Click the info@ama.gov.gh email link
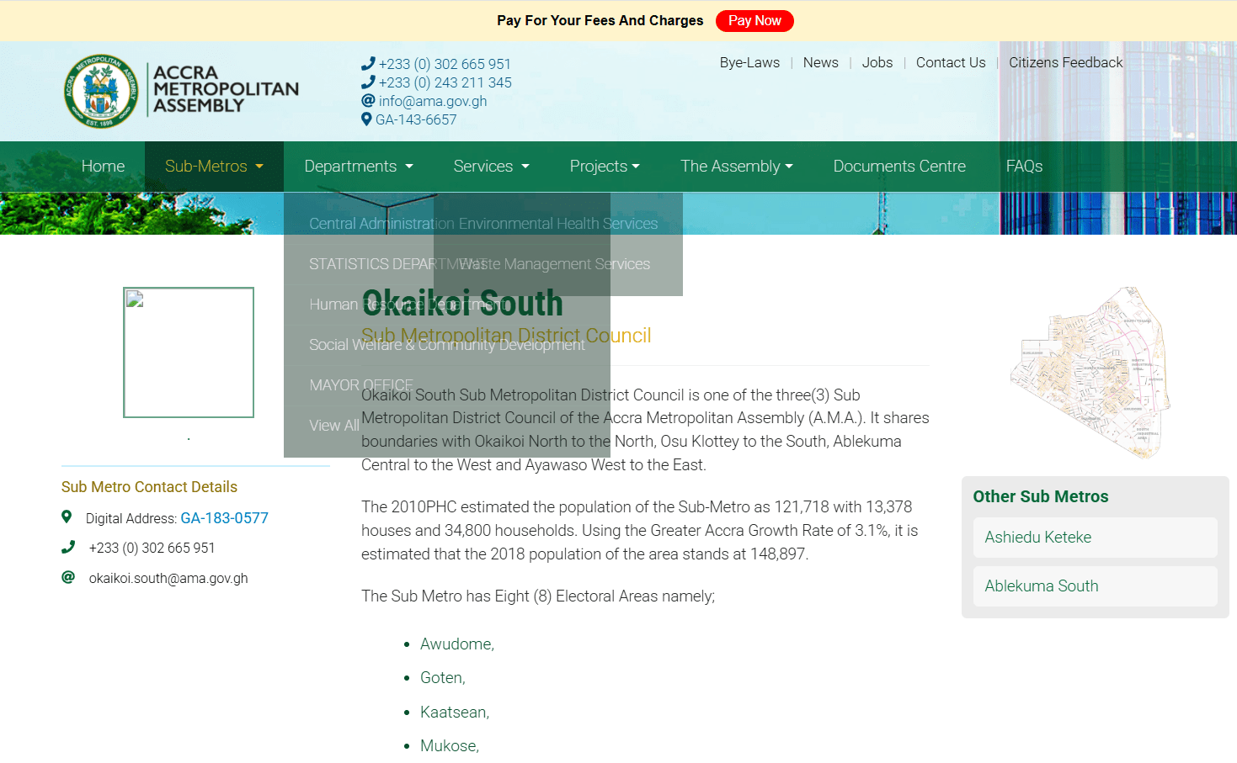The height and width of the screenshot is (763, 1237). point(433,101)
